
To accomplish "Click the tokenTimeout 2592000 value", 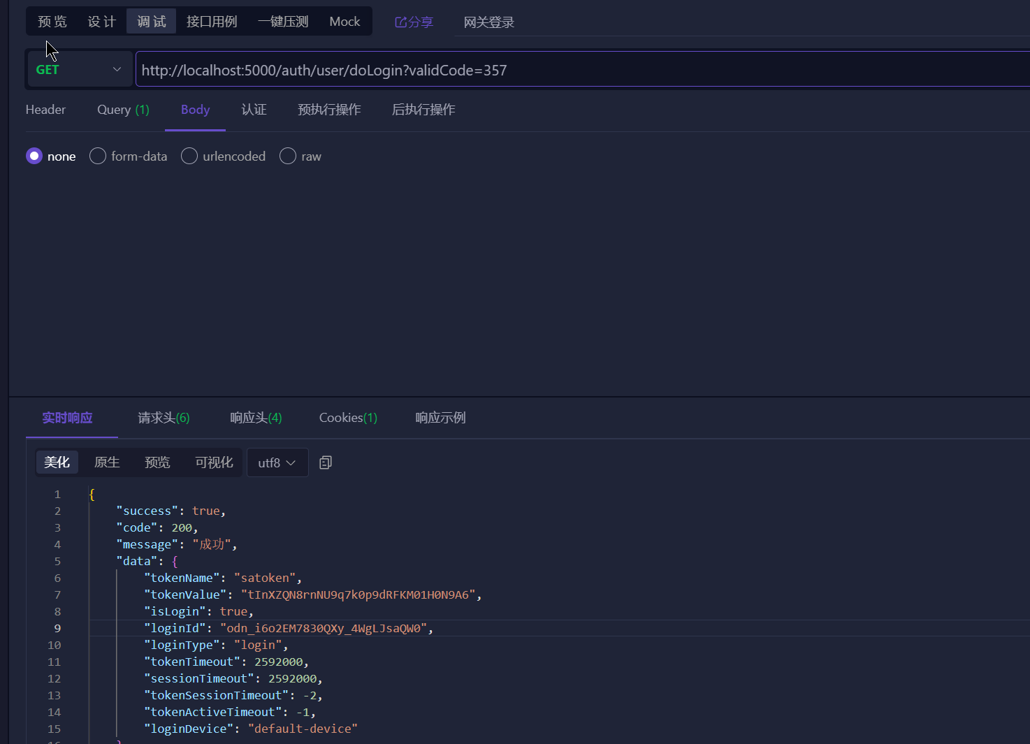I will coord(279,662).
